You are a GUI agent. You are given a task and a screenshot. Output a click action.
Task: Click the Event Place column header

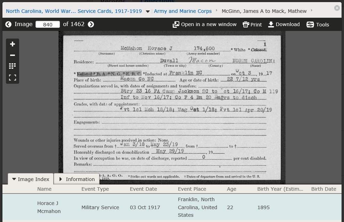(x=192, y=189)
